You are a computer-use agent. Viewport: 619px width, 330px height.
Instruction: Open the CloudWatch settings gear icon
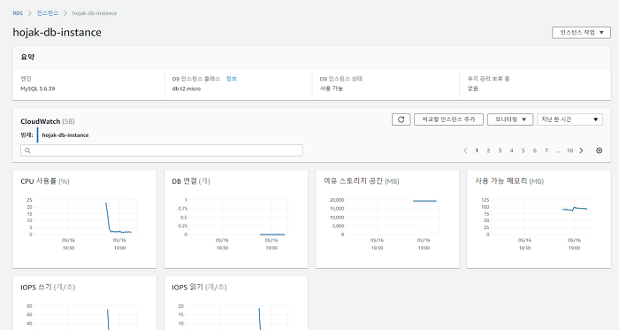click(x=599, y=150)
